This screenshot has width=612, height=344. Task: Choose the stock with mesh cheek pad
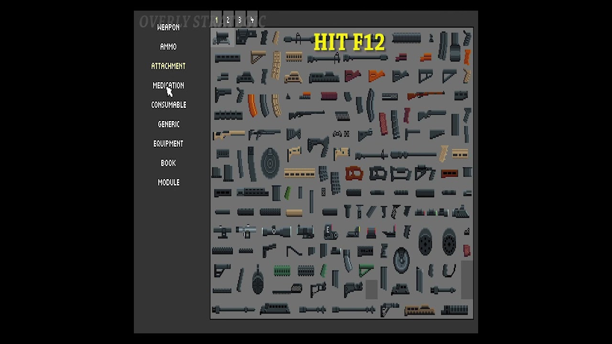[288, 289]
